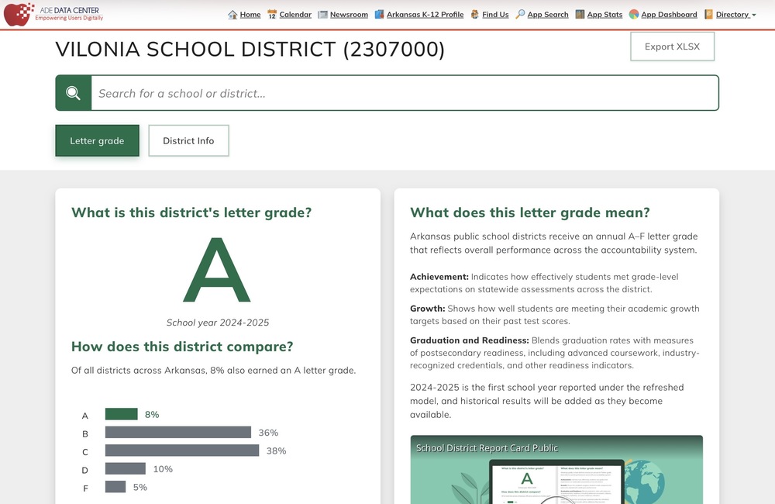Click the Newsroom newspaper icon
The width and height of the screenshot is (775, 504).
coord(322,14)
